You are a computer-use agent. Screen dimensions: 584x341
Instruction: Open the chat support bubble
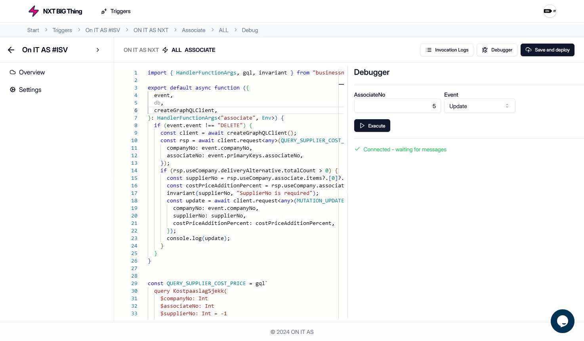tap(562, 321)
